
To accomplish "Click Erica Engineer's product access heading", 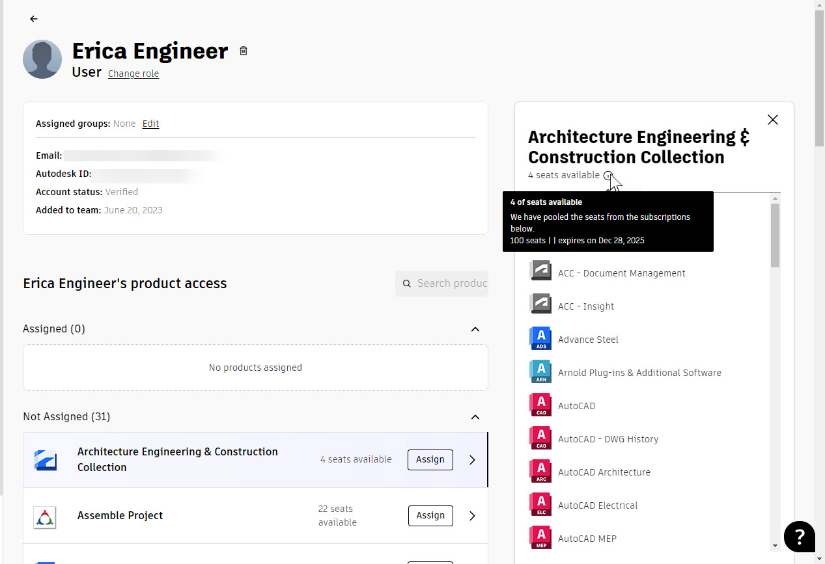I will [x=125, y=284].
